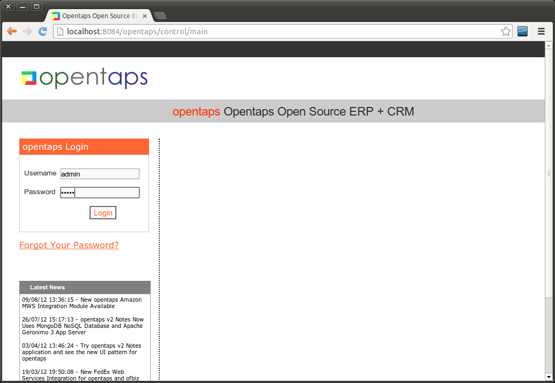
Task: Open the Forgot Your Password link
Action: 69,245
